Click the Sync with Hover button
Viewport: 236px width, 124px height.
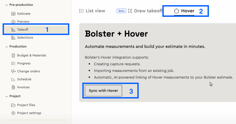click(x=103, y=91)
